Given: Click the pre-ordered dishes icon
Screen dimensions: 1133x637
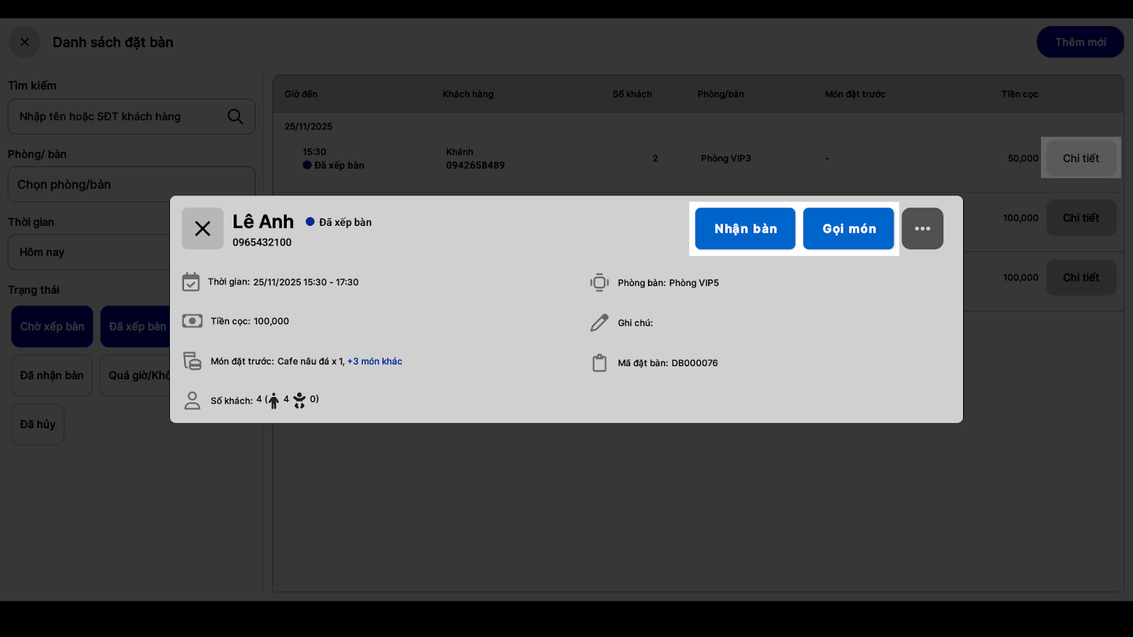Looking at the screenshot, I should pyautogui.click(x=192, y=361).
